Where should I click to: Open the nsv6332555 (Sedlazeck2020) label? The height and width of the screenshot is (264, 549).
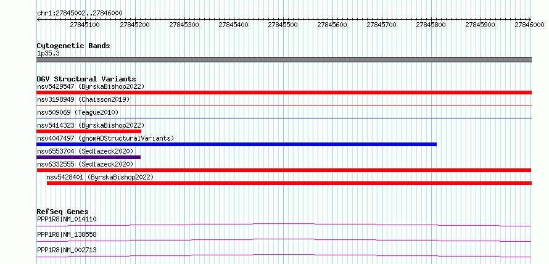point(85,164)
